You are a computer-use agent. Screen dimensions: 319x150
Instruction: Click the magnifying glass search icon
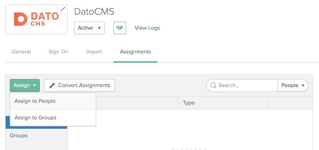[213, 85]
